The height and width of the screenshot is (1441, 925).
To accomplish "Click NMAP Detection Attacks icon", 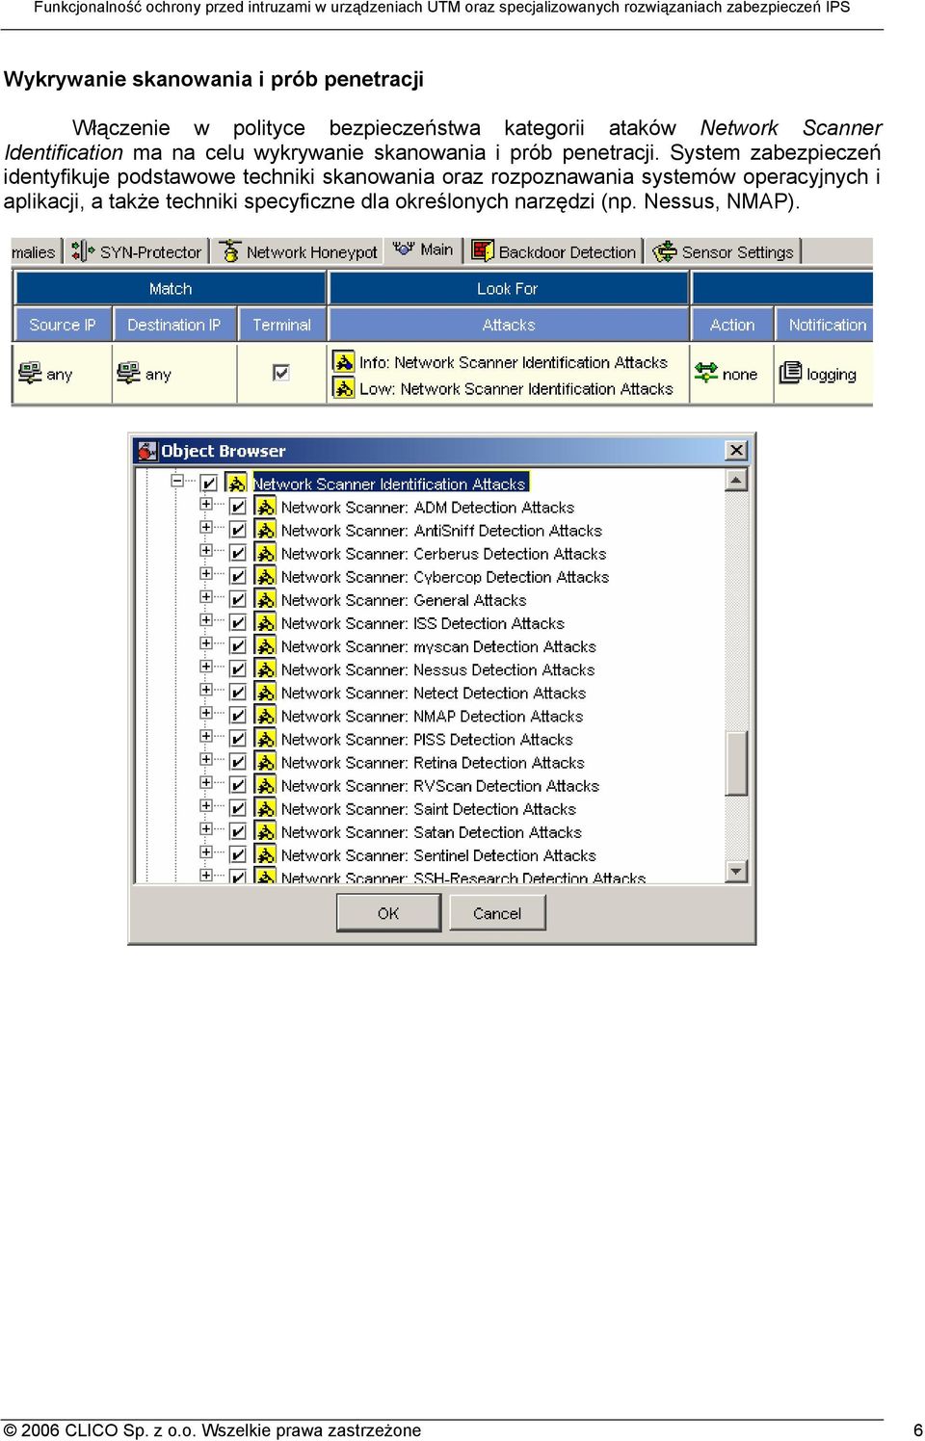I will point(266,714).
